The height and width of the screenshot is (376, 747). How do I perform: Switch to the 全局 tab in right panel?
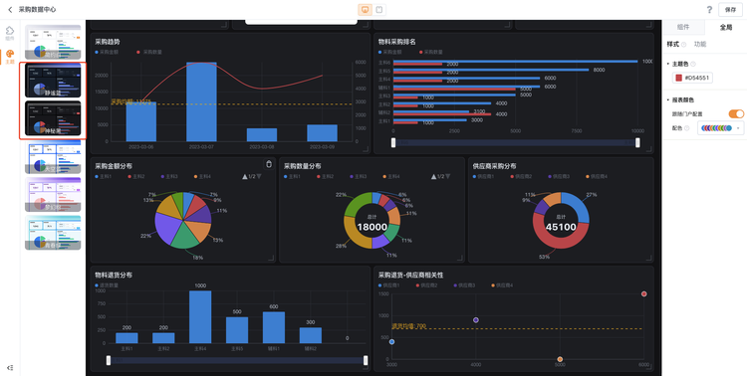[725, 27]
